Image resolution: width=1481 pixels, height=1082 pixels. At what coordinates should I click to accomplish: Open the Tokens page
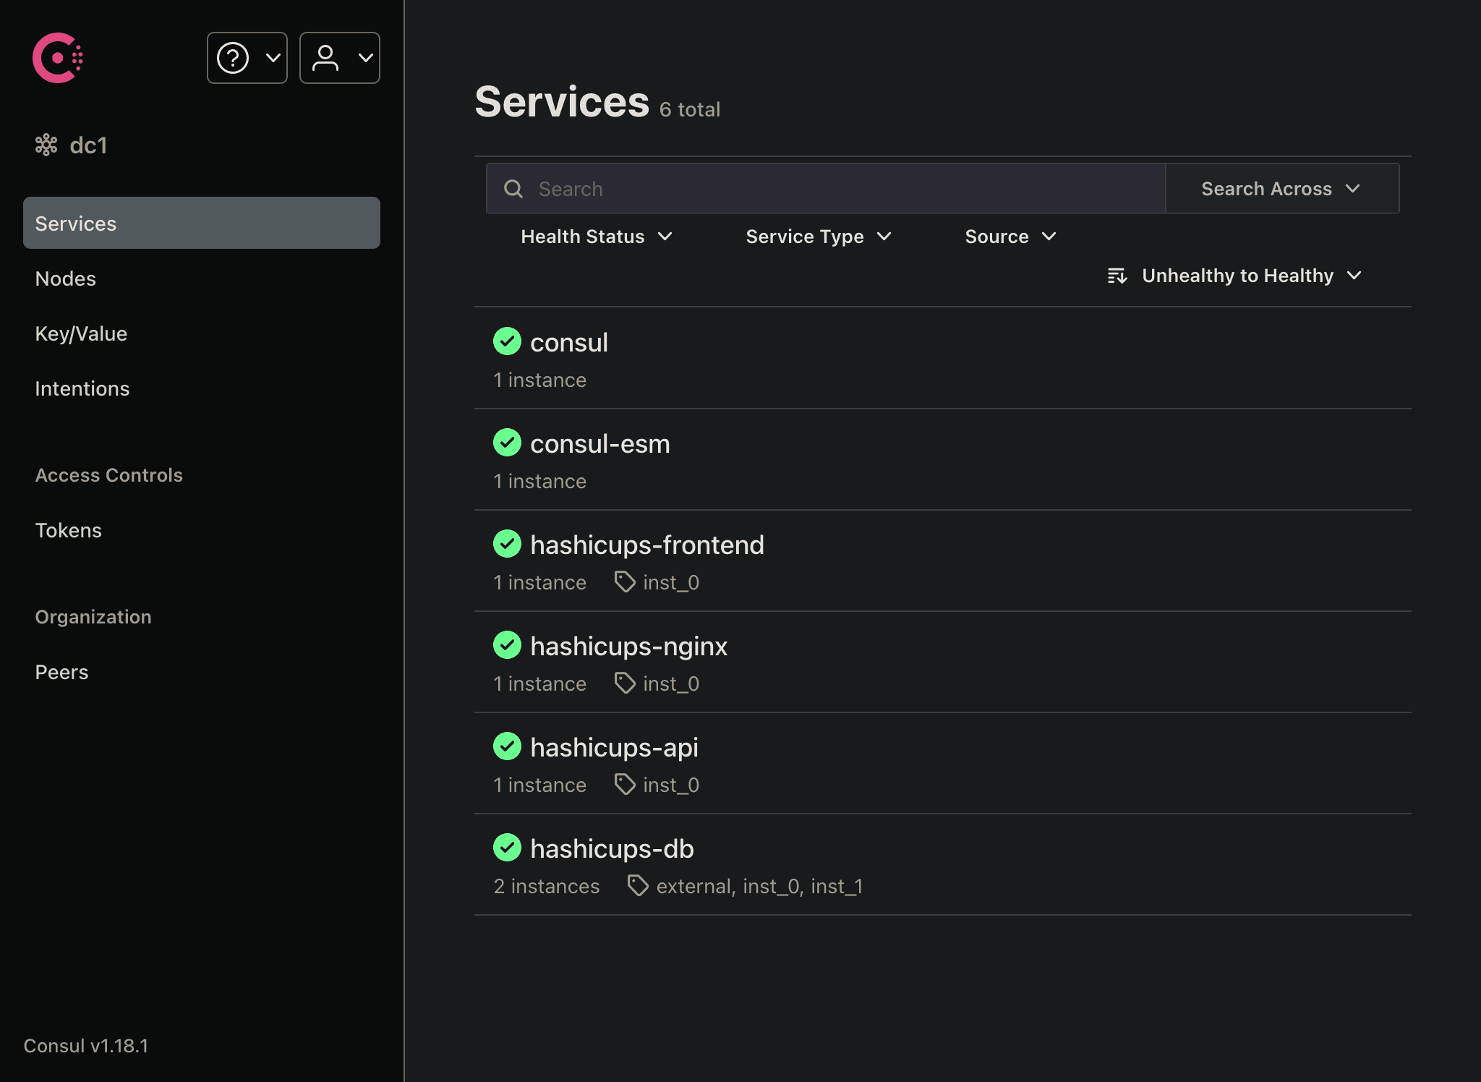click(x=69, y=530)
